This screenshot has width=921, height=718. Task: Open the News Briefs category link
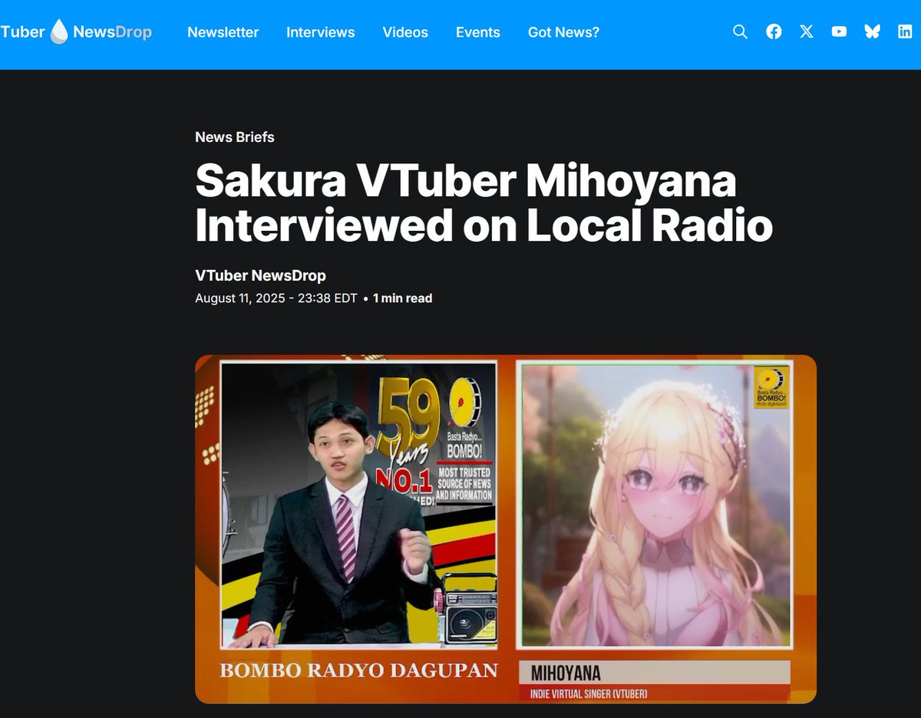click(235, 137)
